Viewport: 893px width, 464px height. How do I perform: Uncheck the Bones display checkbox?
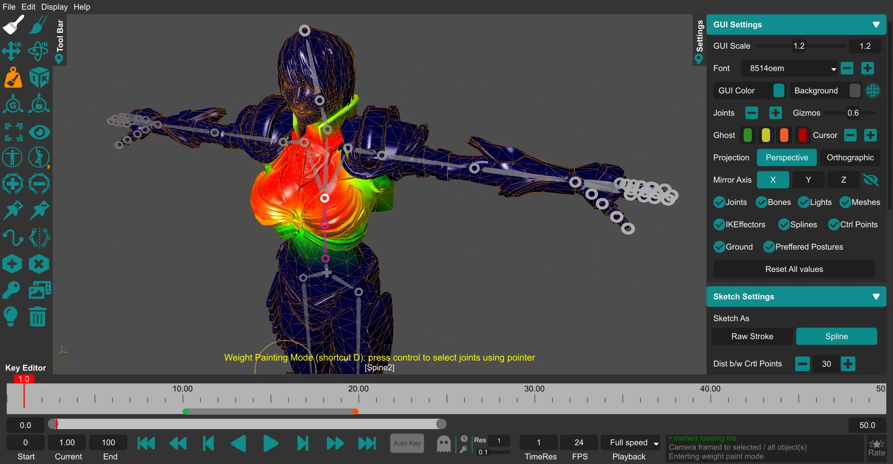pos(761,203)
